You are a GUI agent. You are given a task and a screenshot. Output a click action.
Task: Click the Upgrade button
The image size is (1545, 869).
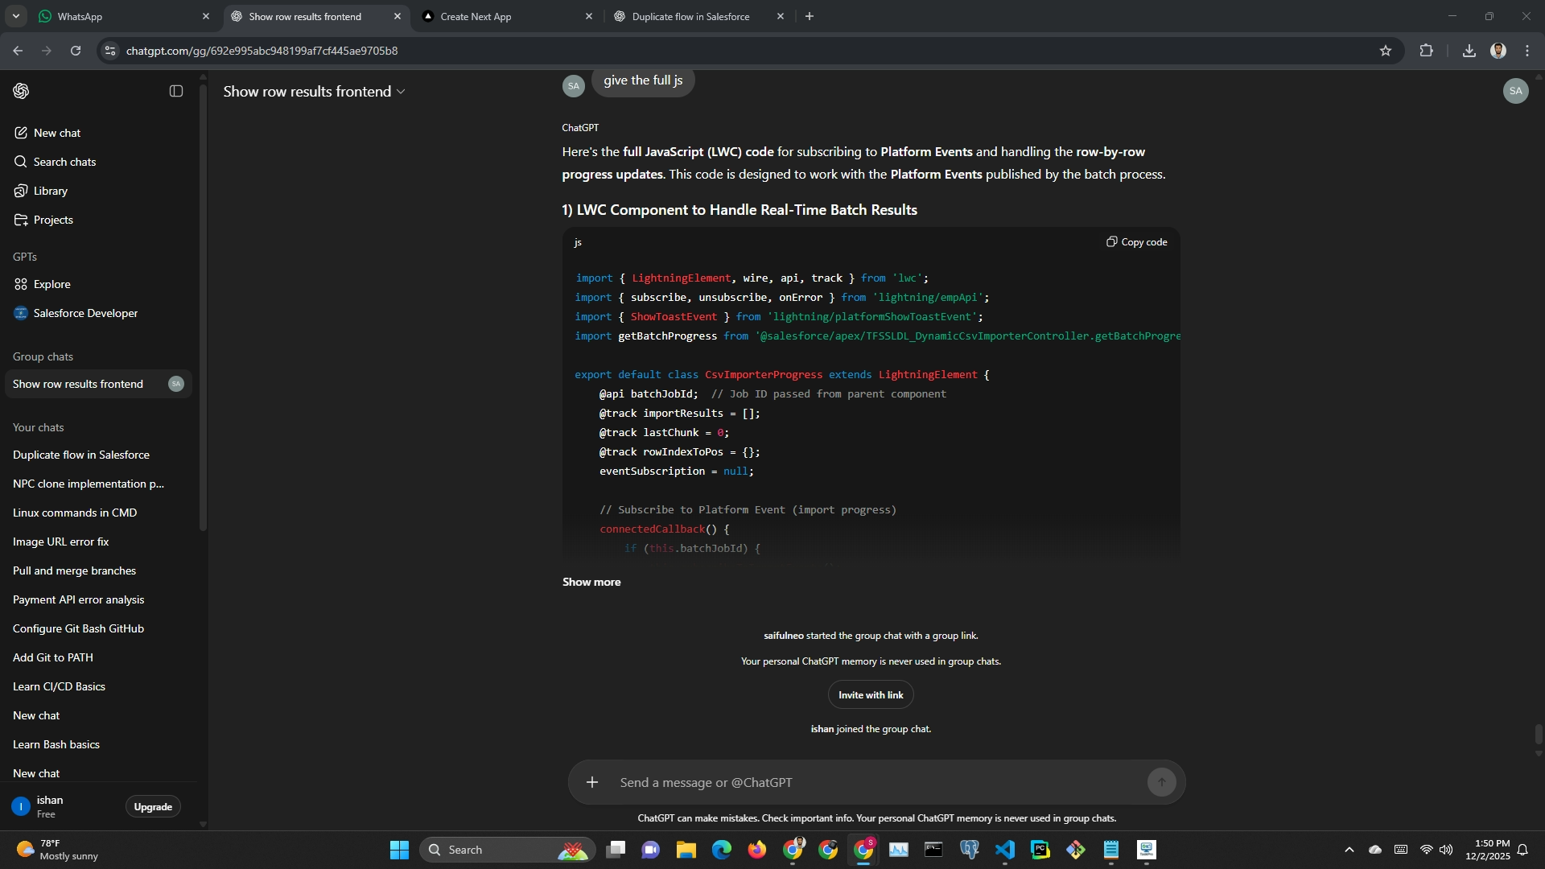[x=153, y=807]
